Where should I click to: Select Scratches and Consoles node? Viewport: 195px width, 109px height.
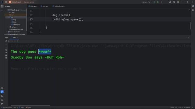(16, 34)
